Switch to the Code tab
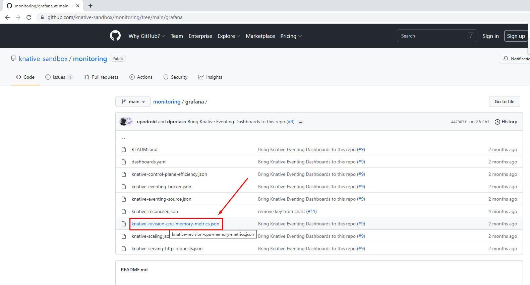Screen dimensions: 530x285 click(x=25, y=77)
